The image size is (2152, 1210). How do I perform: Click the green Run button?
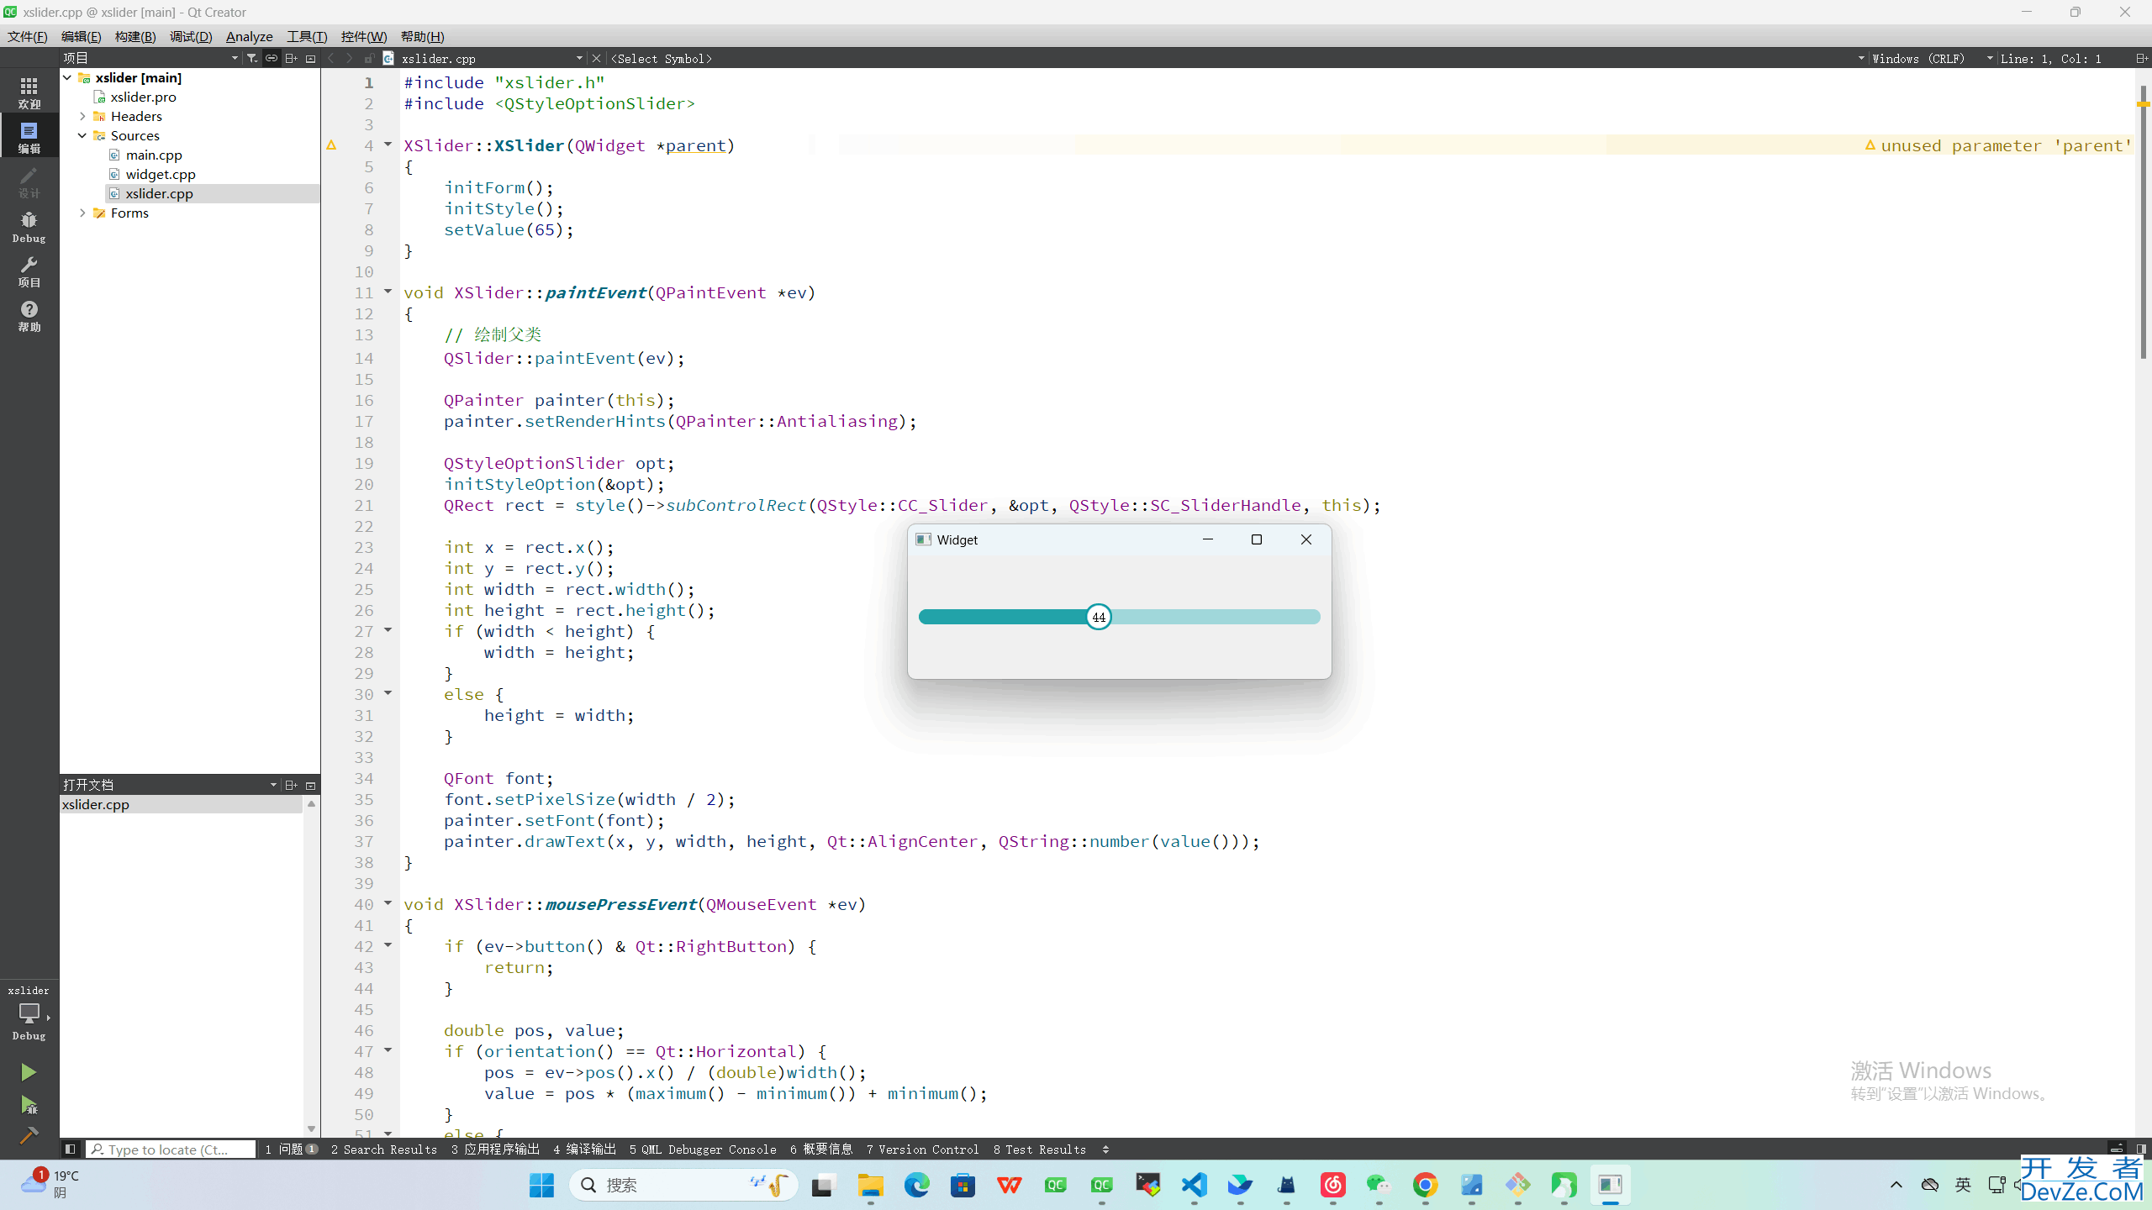pos(29,1072)
